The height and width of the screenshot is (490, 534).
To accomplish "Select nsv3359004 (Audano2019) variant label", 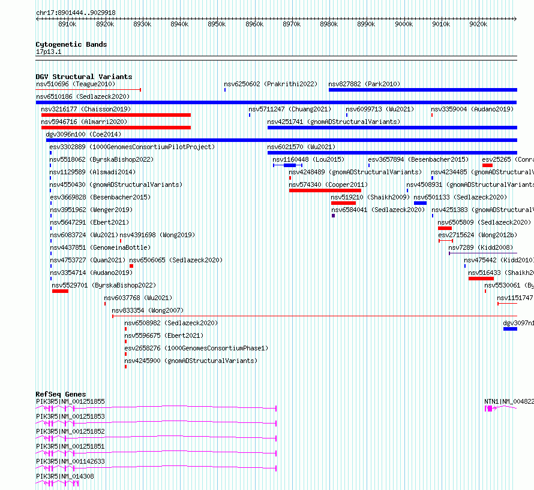I will click(x=472, y=109).
